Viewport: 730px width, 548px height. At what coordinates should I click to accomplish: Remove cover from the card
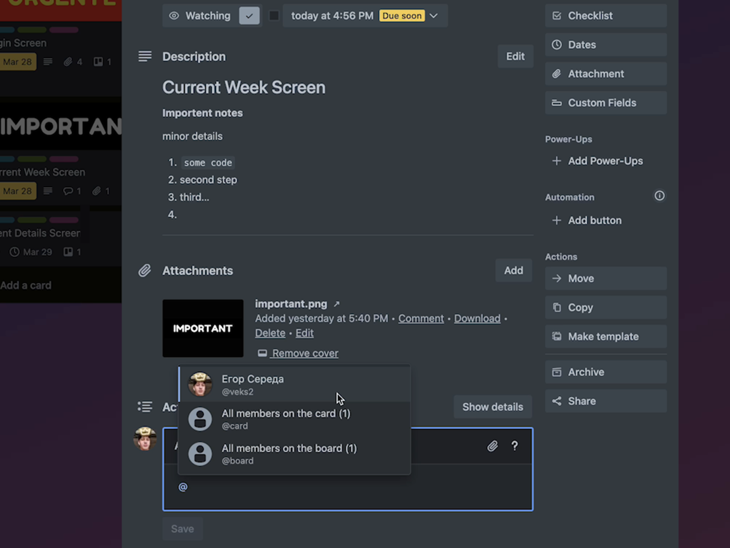(305, 353)
